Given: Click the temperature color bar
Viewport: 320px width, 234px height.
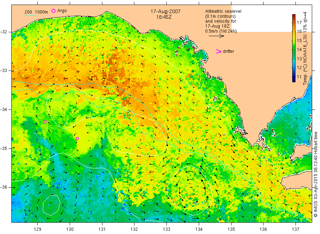Looking at the screenshot, I should point(294,48).
